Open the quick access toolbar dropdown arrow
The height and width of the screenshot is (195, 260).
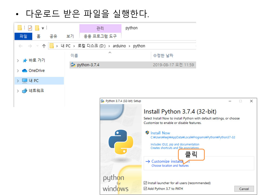[x=43, y=28]
